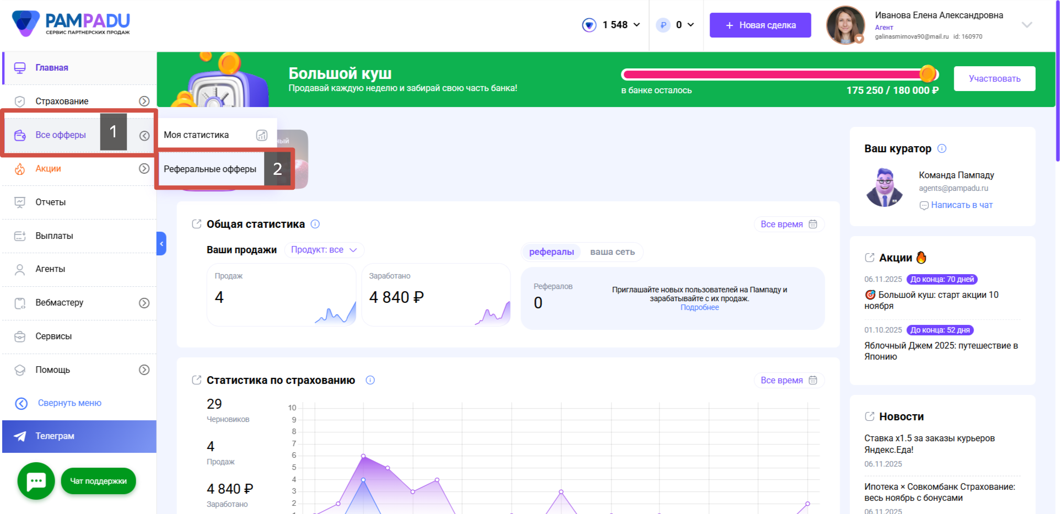Click info icon beside Статистика по страхованию
Screen dimensions: 1060x514
pyautogui.click(x=370, y=380)
